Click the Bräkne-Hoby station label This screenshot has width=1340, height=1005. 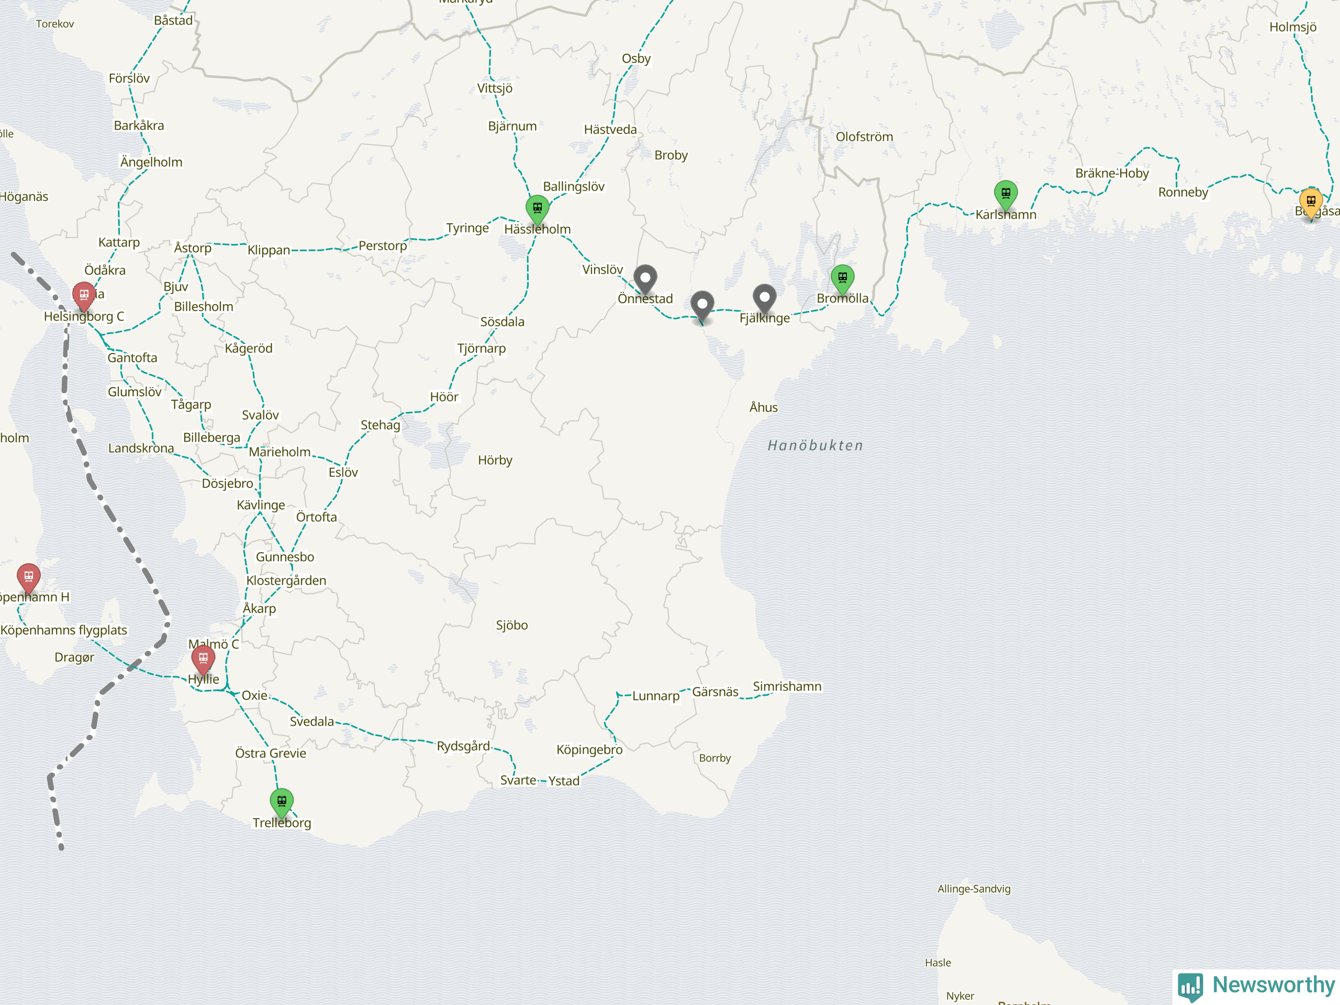[1112, 173]
